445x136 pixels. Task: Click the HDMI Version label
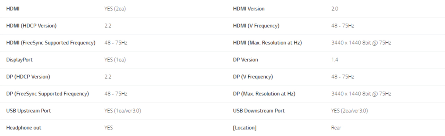pyautogui.click(x=249, y=9)
